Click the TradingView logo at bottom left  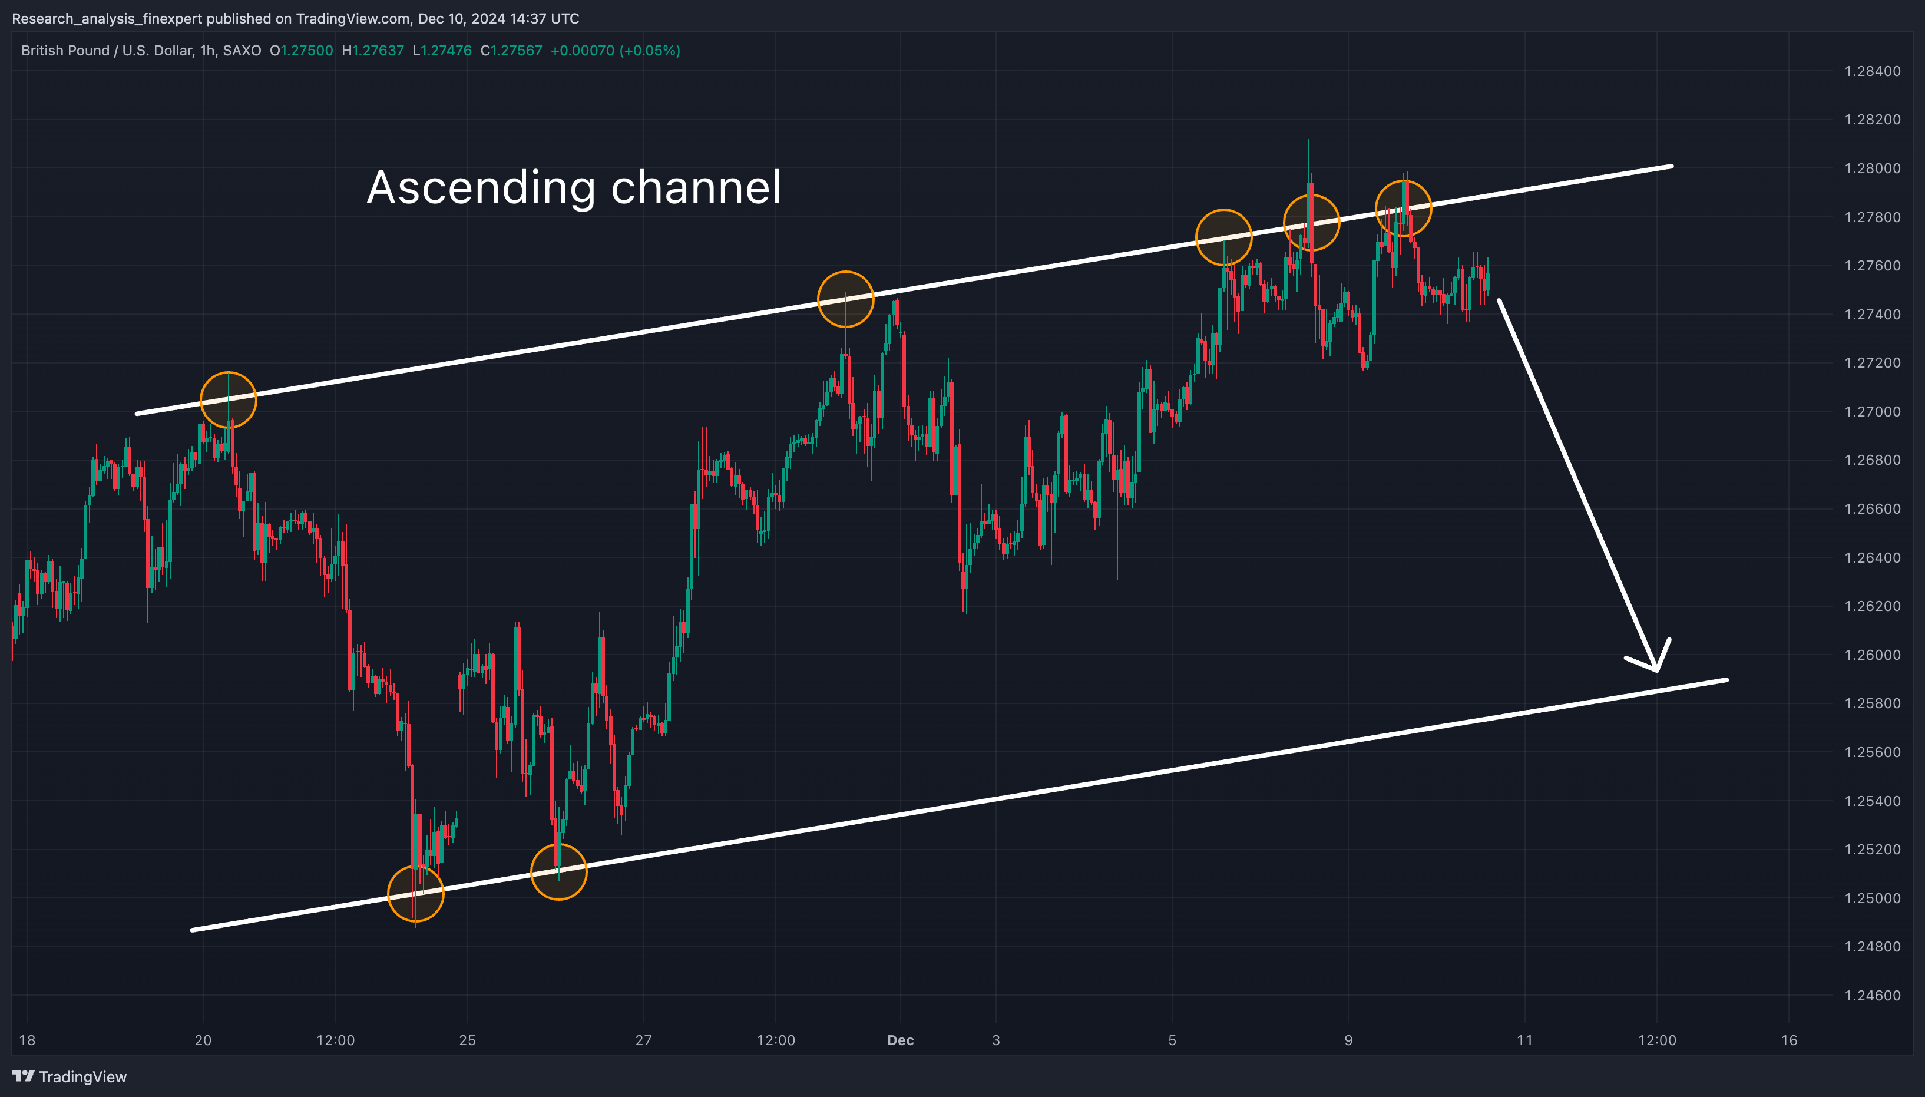tap(70, 1076)
